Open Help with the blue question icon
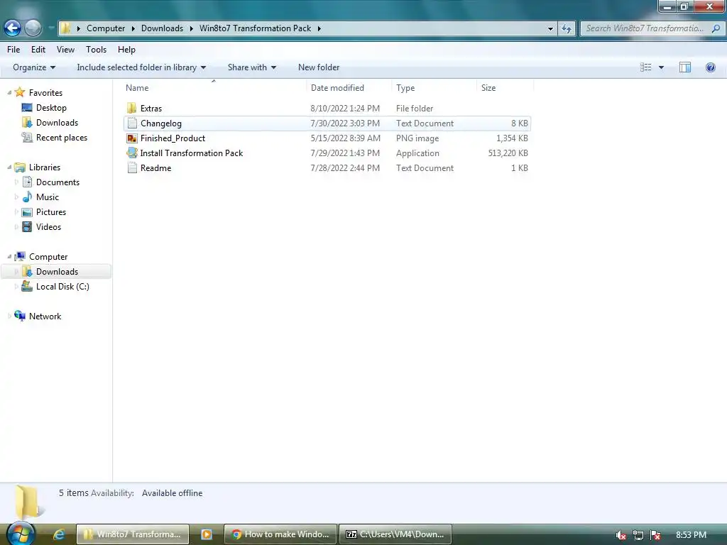The image size is (727, 545). click(710, 67)
